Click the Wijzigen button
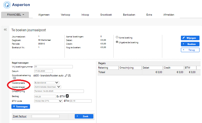Screen dimensions: 202x123 (x=190, y=38)
